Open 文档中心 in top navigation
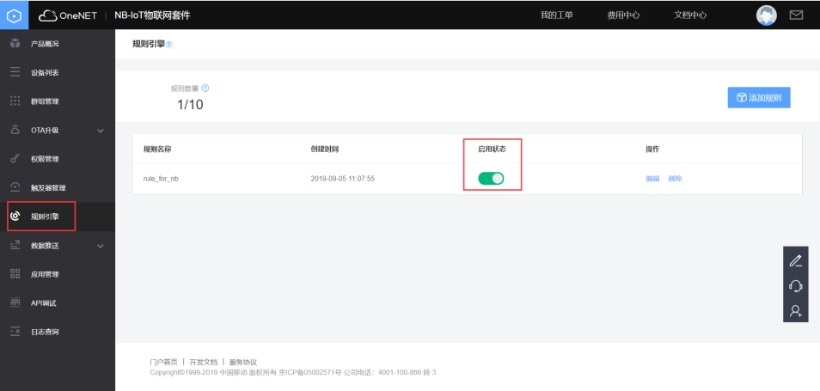 [690, 15]
